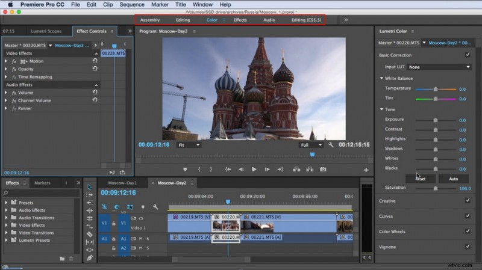
Task: Mute the A1 audio track
Action: [x=141, y=238]
